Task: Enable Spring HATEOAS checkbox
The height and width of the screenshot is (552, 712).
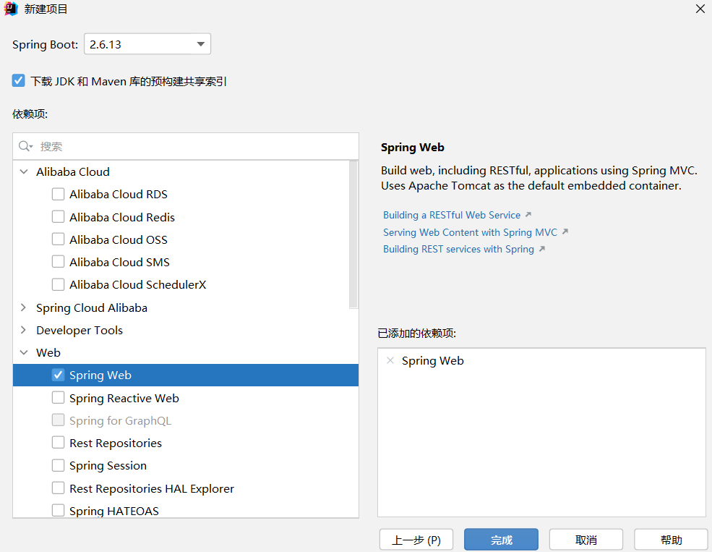Action: click(58, 511)
